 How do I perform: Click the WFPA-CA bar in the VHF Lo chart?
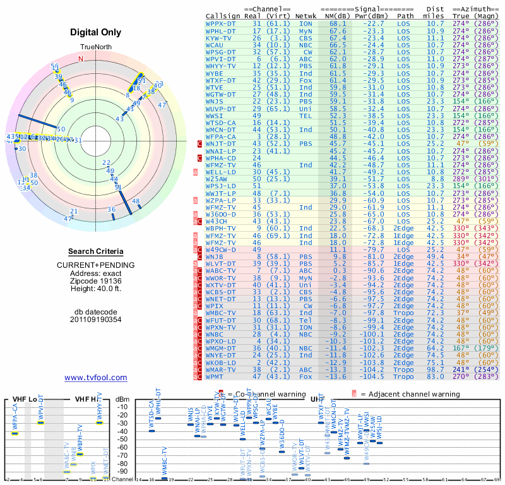(15, 433)
